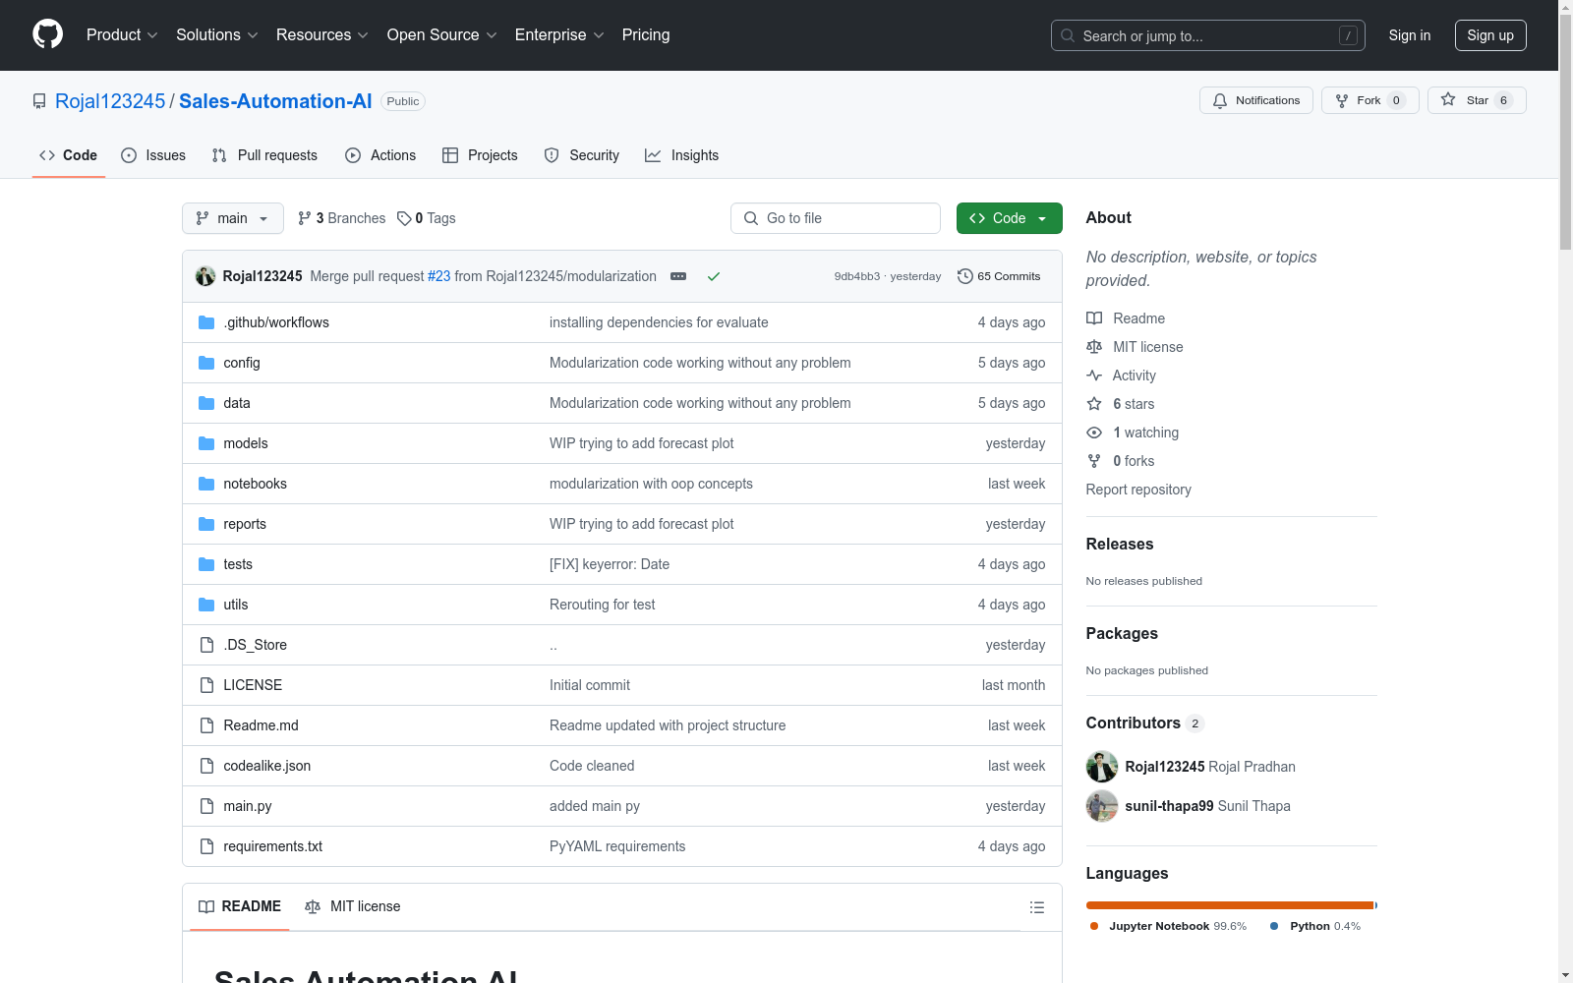
Task: Click the Sign in link
Action: (x=1410, y=35)
